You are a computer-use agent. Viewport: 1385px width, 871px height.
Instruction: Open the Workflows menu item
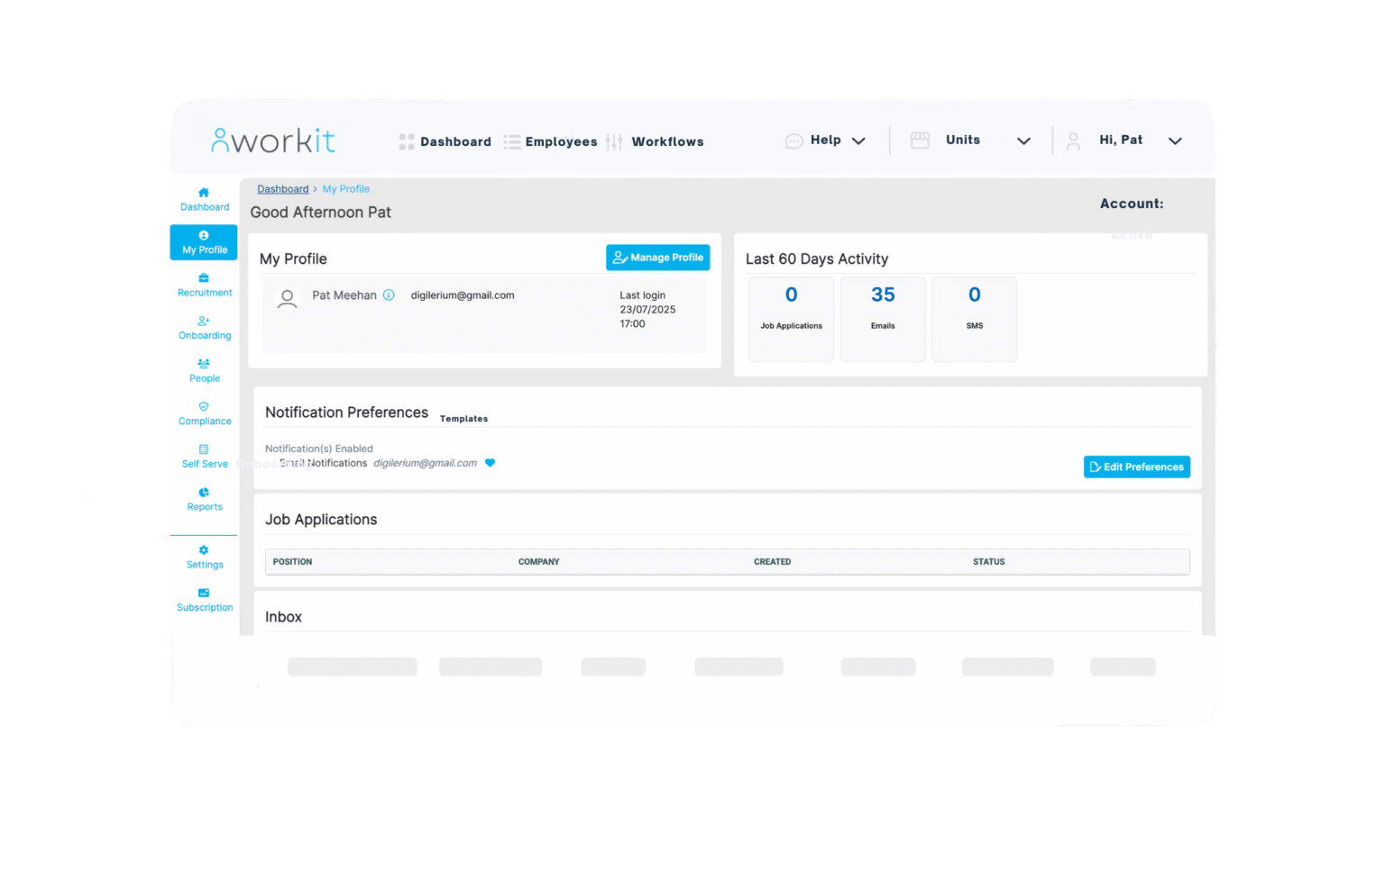click(x=667, y=141)
